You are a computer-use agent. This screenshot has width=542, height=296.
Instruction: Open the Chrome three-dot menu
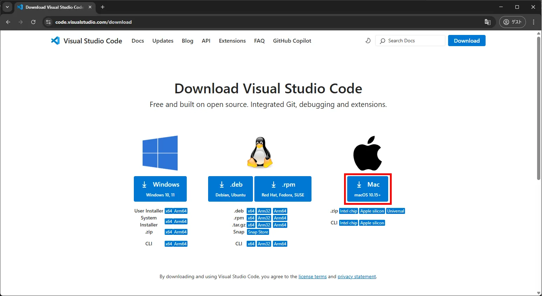coord(534,22)
